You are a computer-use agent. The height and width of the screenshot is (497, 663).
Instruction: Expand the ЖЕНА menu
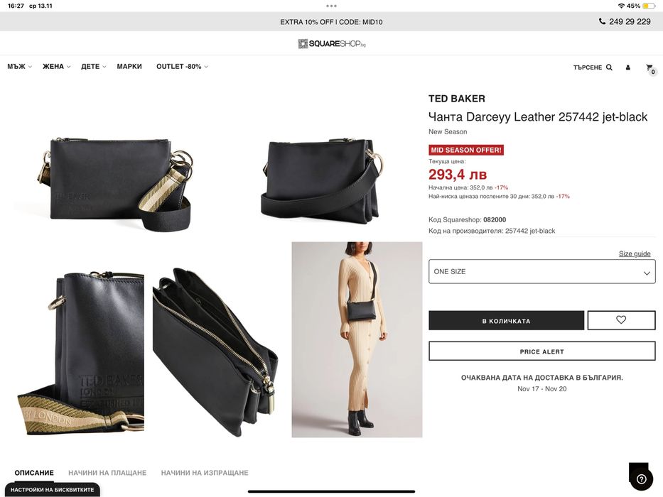[56, 66]
